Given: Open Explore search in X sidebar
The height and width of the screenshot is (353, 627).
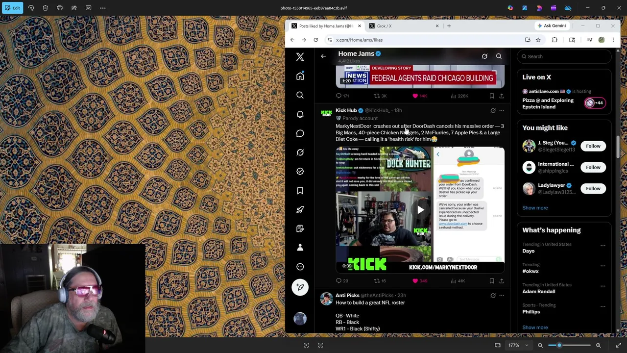Looking at the screenshot, I should 300,95.
